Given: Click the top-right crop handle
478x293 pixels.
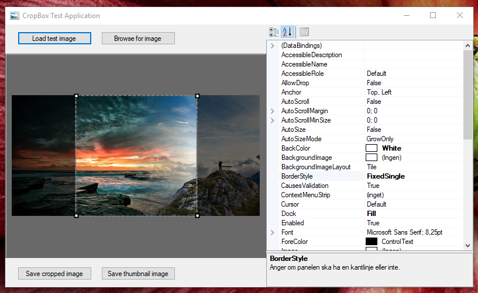Looking at the screenshot, I should pos(198,96).
